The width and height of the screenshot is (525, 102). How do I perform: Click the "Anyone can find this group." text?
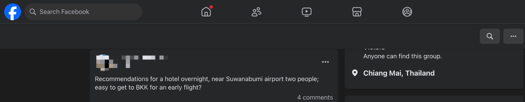click(x=402, y=56)
